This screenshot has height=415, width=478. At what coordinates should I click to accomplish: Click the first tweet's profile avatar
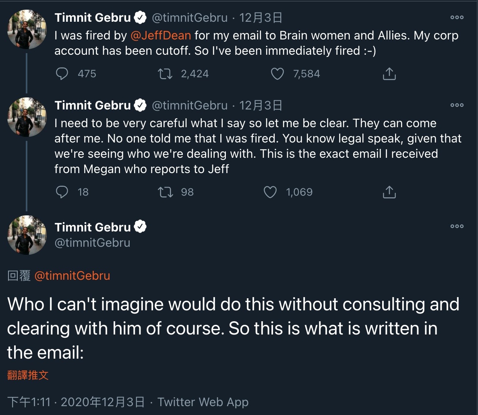pyautogui.click(x=27, y=29)
